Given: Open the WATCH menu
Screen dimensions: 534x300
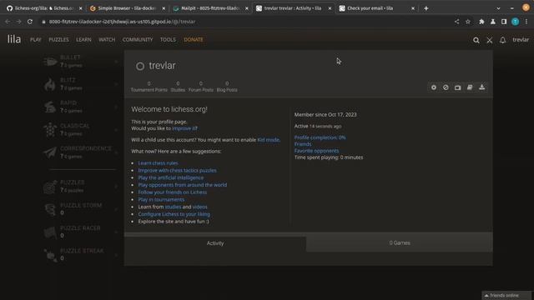Looking at the screenshot, I should (107, 40).
